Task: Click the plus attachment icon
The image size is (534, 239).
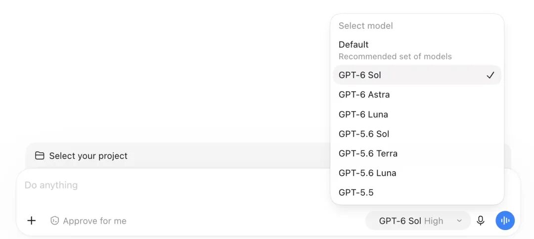Action: point(31,221)
